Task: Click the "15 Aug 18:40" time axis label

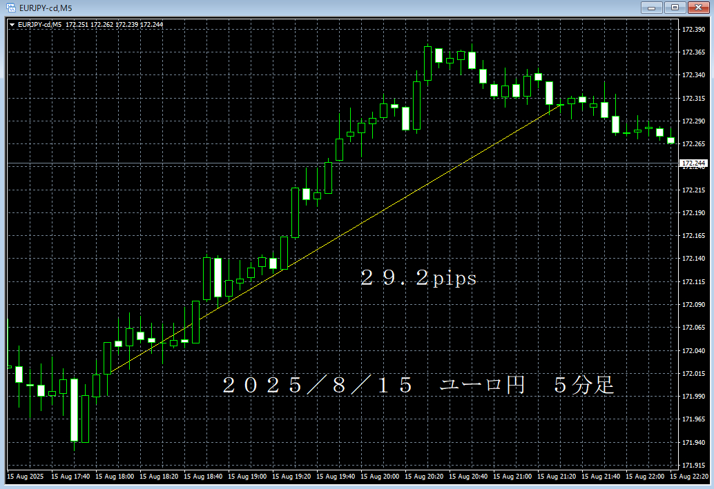Action: (x=204, y=477)
